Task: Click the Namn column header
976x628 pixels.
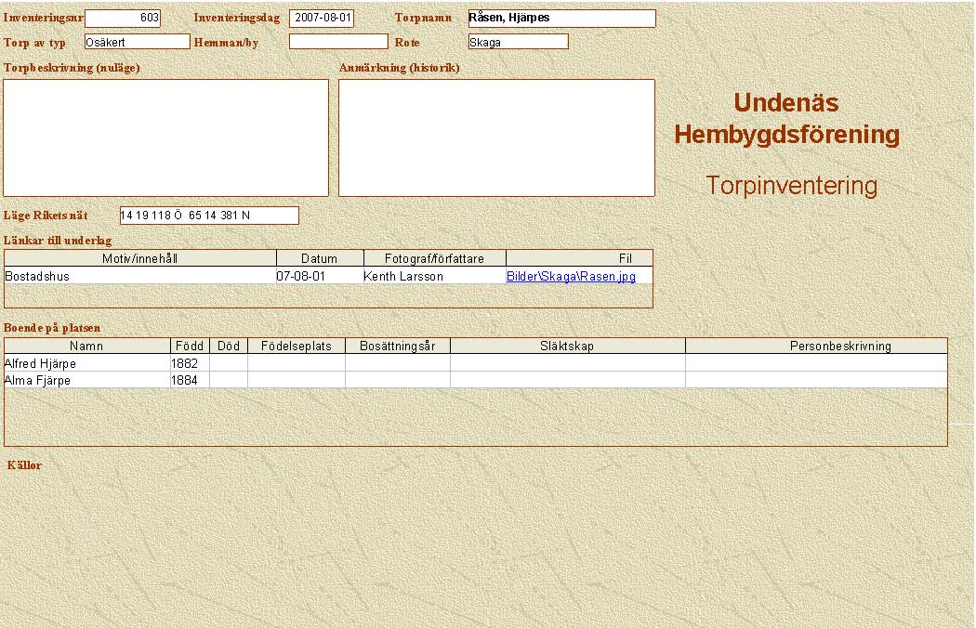Action: coord(86,346)
